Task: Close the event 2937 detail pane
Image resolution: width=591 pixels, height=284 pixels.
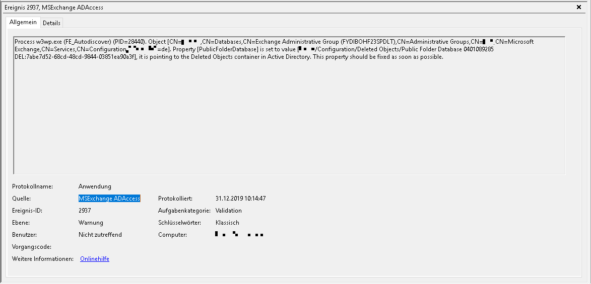Action: [x=578, y=7]
